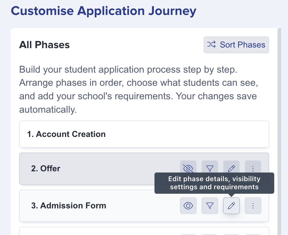Click the Customise Application Journey page title
This screenshot has height=235, width=288.
(x=104, y=11)
